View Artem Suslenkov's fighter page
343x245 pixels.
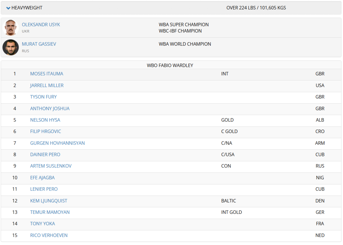pyautogui.click(x=51, y=166)
